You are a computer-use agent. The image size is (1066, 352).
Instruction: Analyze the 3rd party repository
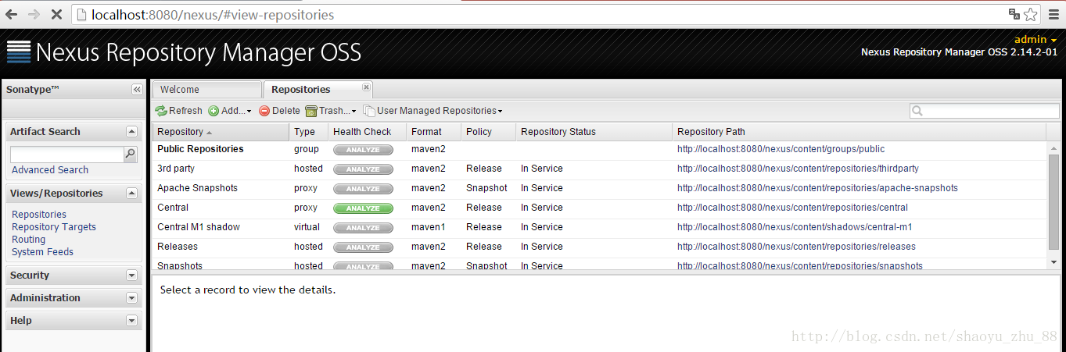click(x=363, y=169)
